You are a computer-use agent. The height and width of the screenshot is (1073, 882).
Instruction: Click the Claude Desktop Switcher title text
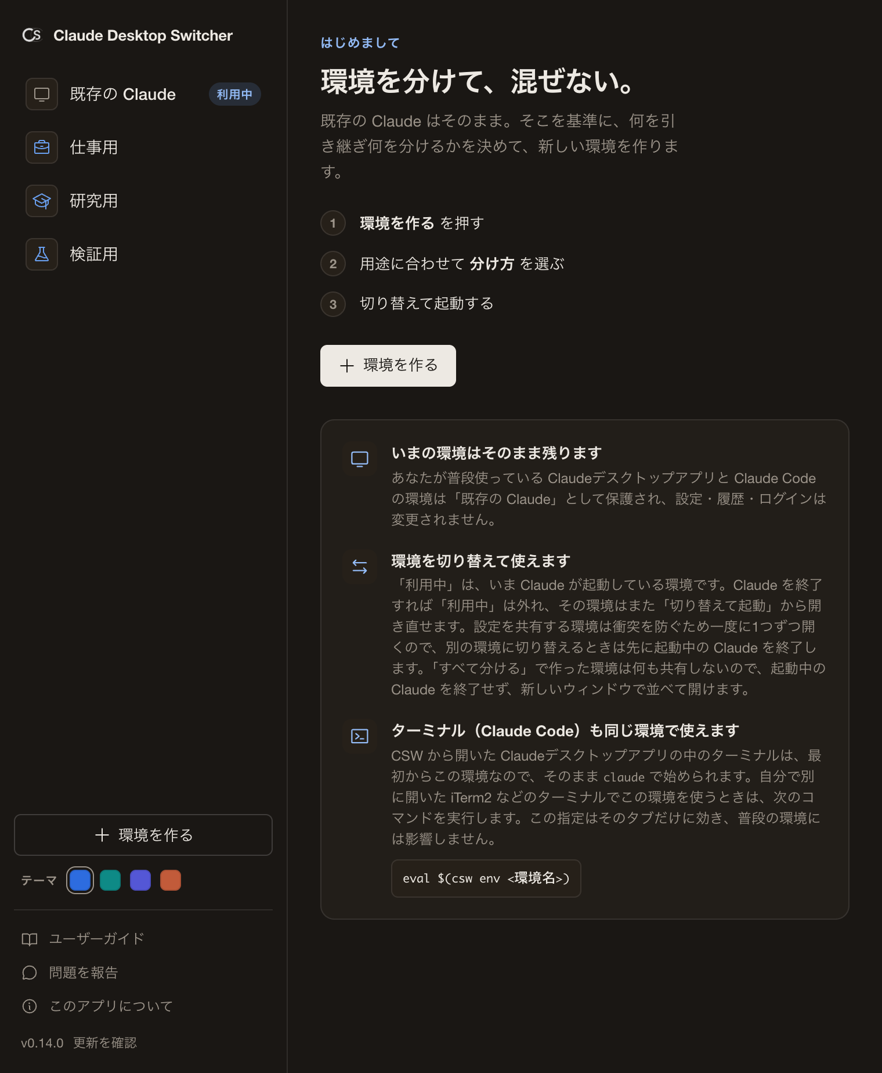(x=143, y=35)
